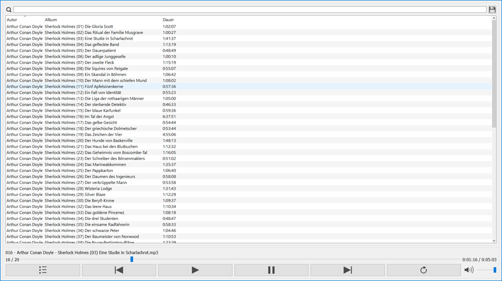The image size is (502, 281).
Task: Start playback with the play button
Action: 195,270
